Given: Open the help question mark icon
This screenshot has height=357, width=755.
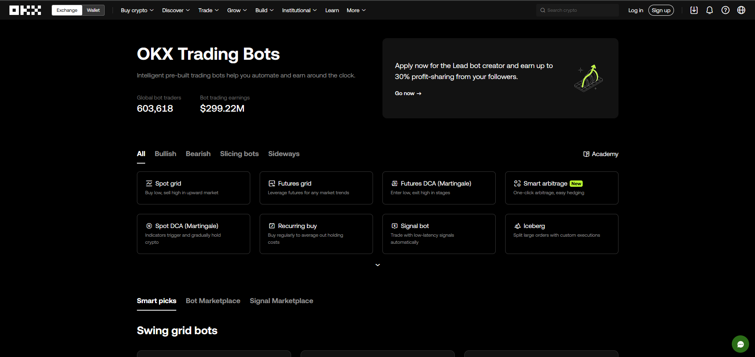Looking at the screenshot, I should tap(725, 10).
